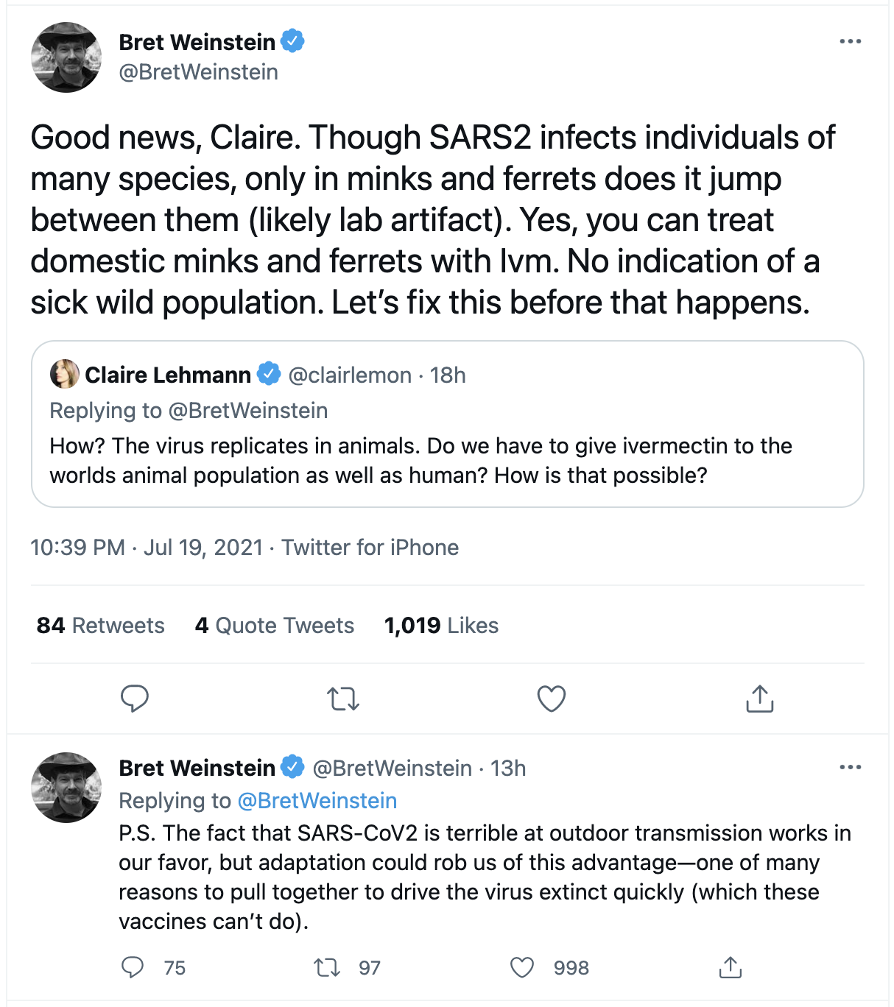Follow the blue @BretWeinstein reply link
Image resolution: width=894 pixels, height=1007 pixels.
[317, 801]
